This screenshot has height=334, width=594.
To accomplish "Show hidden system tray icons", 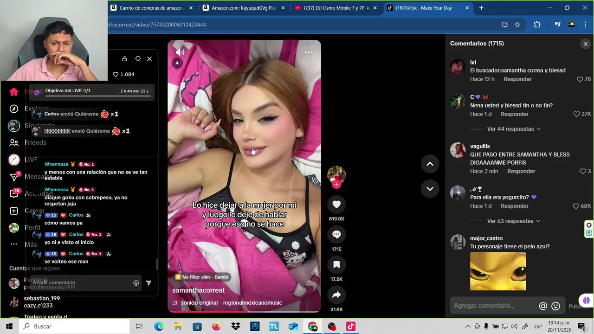I will coord(468,327).
